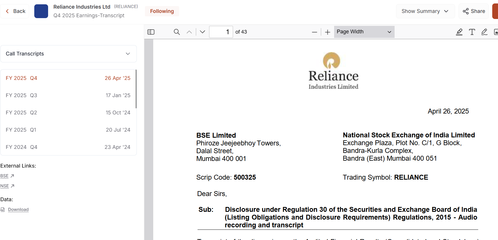Zoom in with the plus icon
This screenshot has width=498, height=240.
pos(327,32)
